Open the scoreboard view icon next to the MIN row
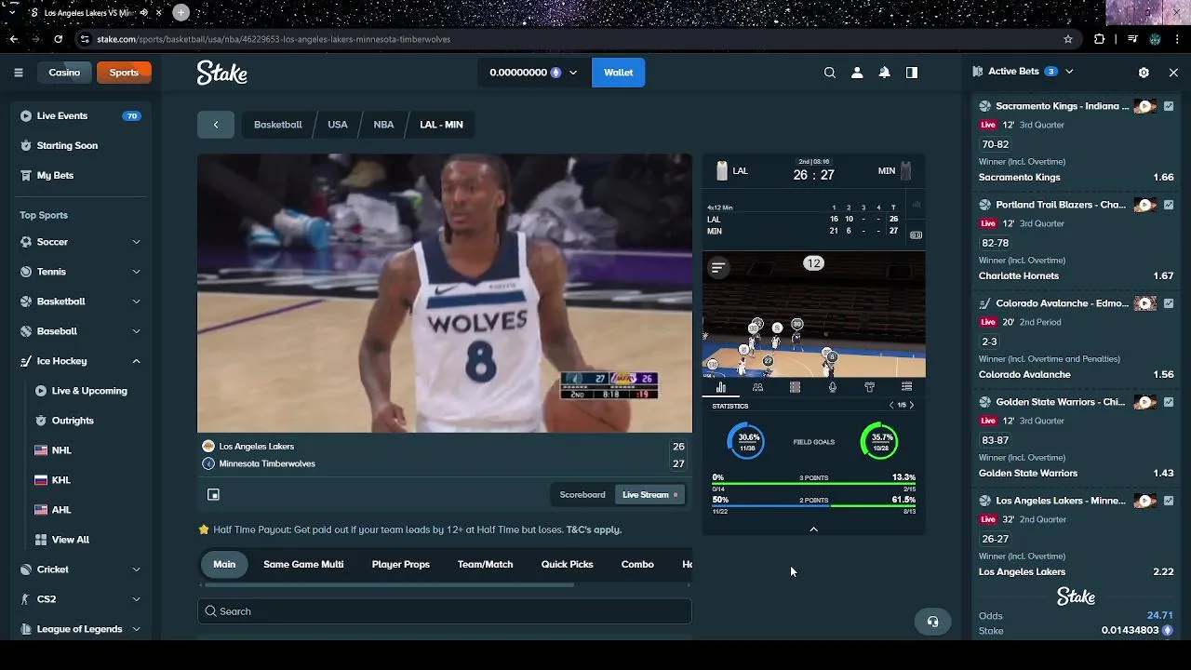The image size is (1191, 670). [916, 235]
